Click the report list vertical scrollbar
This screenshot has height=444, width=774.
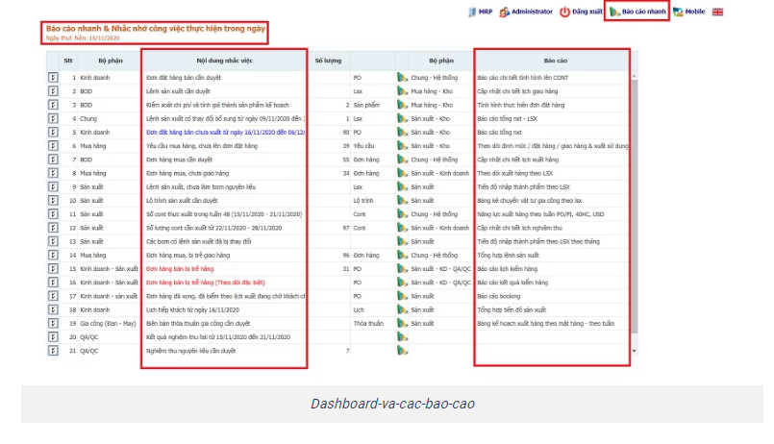(633, 192)
